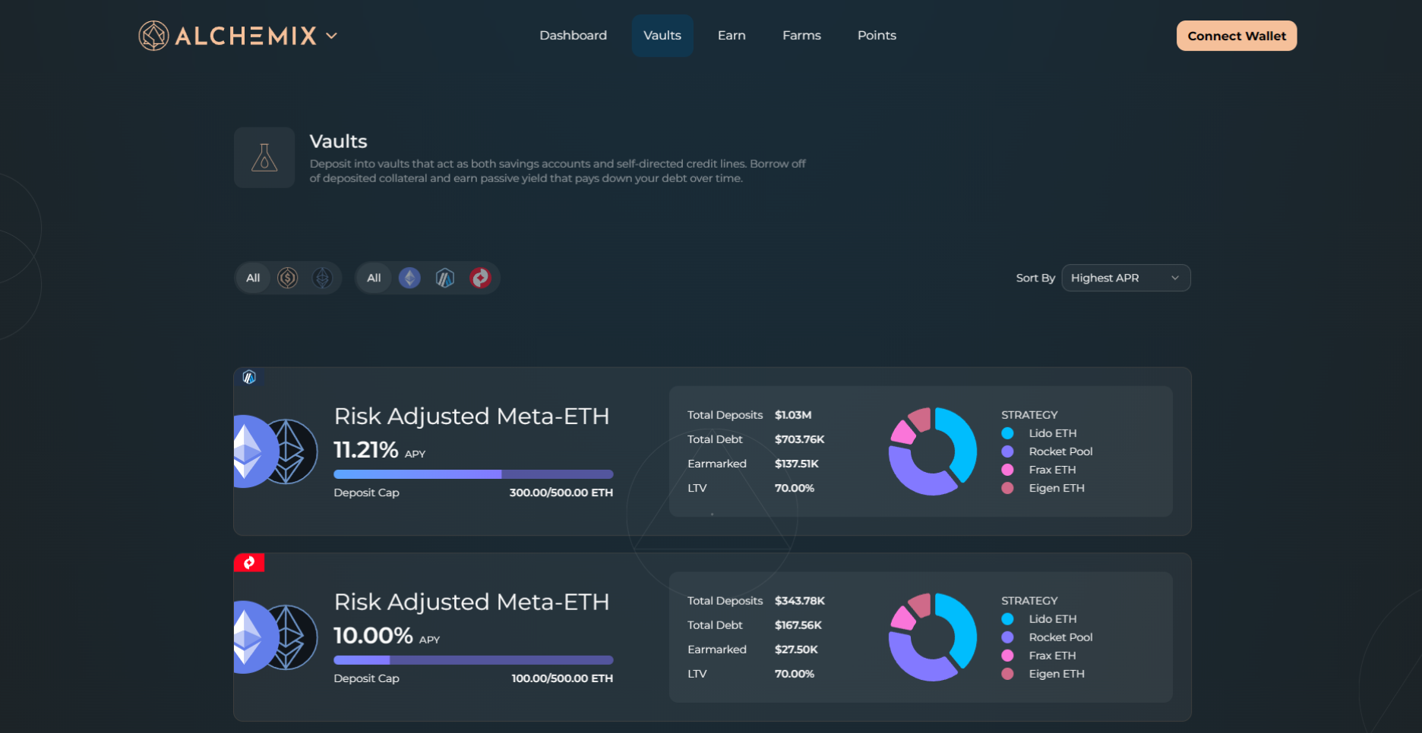
Task: Click the 300.00/500.00 ETH deposit cap bar
Action: tap(473, 474)
